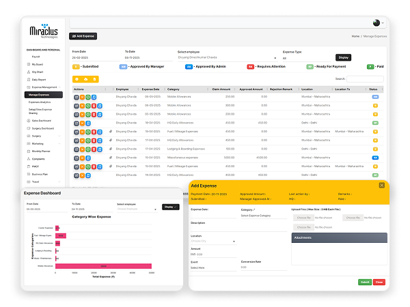
Task: Click the Choose file button below the other two
Action: tap(303, 227)
